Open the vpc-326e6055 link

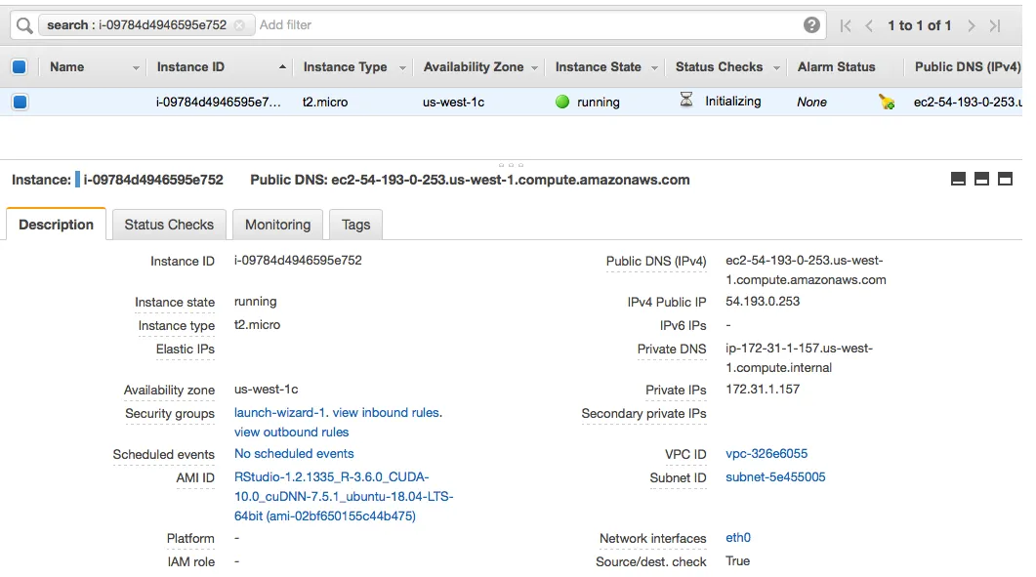(x=767, y=453)
